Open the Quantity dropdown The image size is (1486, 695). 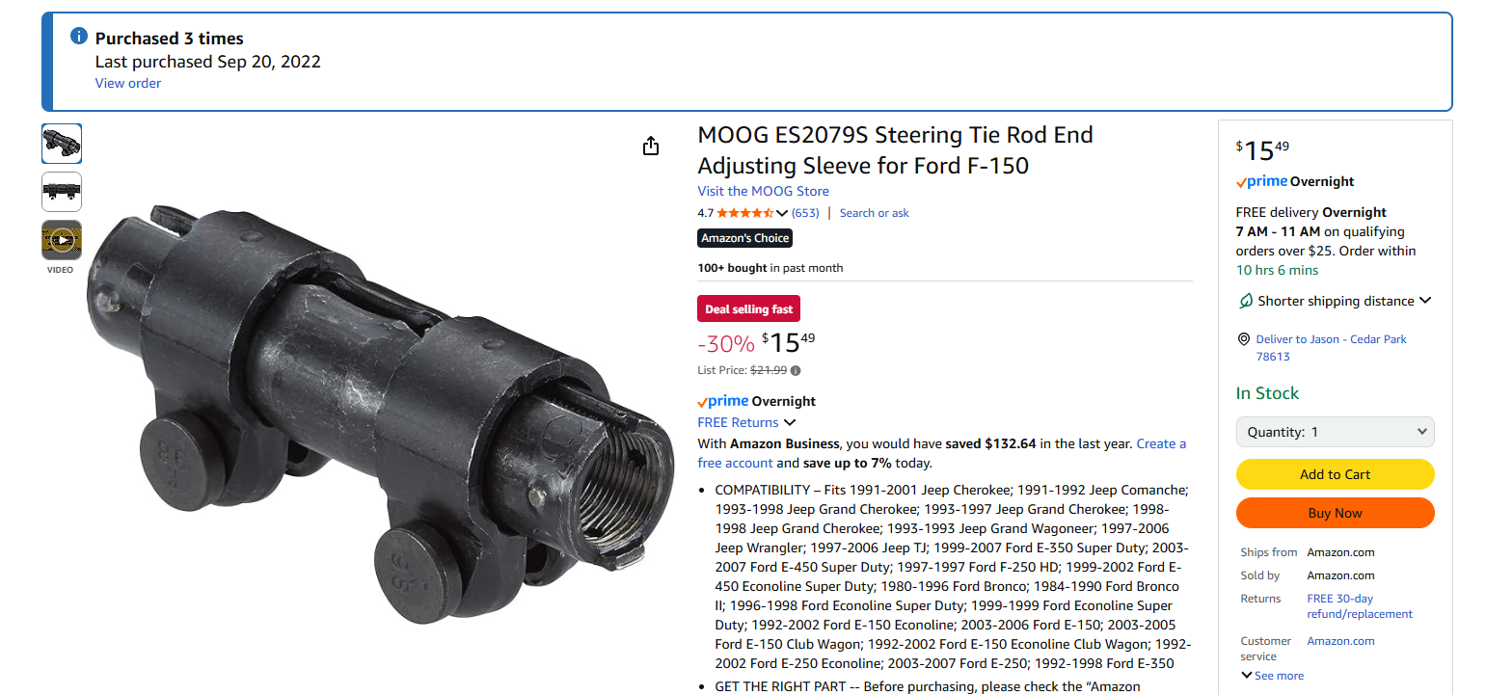tap(1335, 432)
